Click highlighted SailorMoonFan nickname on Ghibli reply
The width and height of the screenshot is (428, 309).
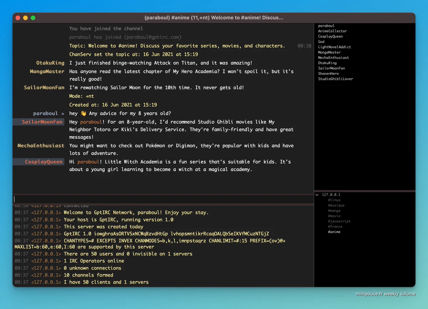(x=42, y=122)
